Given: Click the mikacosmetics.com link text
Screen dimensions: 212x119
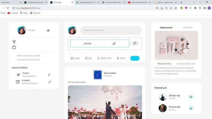Looking at the screenshot, I should (x=186, y=64).
